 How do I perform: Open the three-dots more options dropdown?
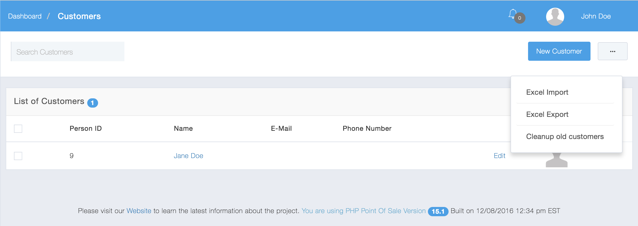coord(612,51)
